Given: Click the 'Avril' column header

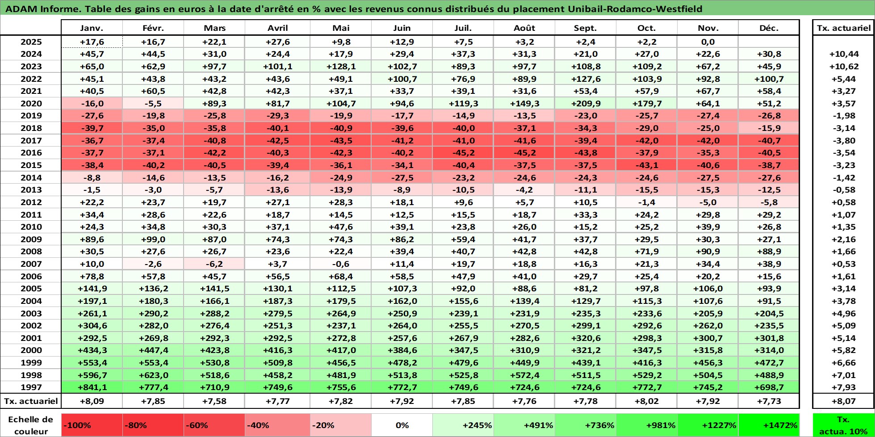Looking at the screenshot, I should tap(277, 28).
